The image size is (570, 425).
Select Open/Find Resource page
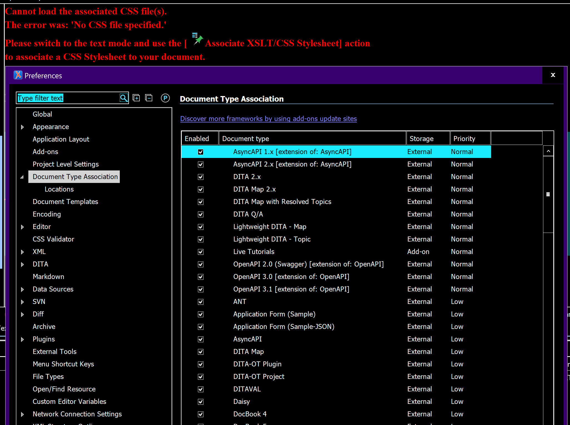point(64,389)
